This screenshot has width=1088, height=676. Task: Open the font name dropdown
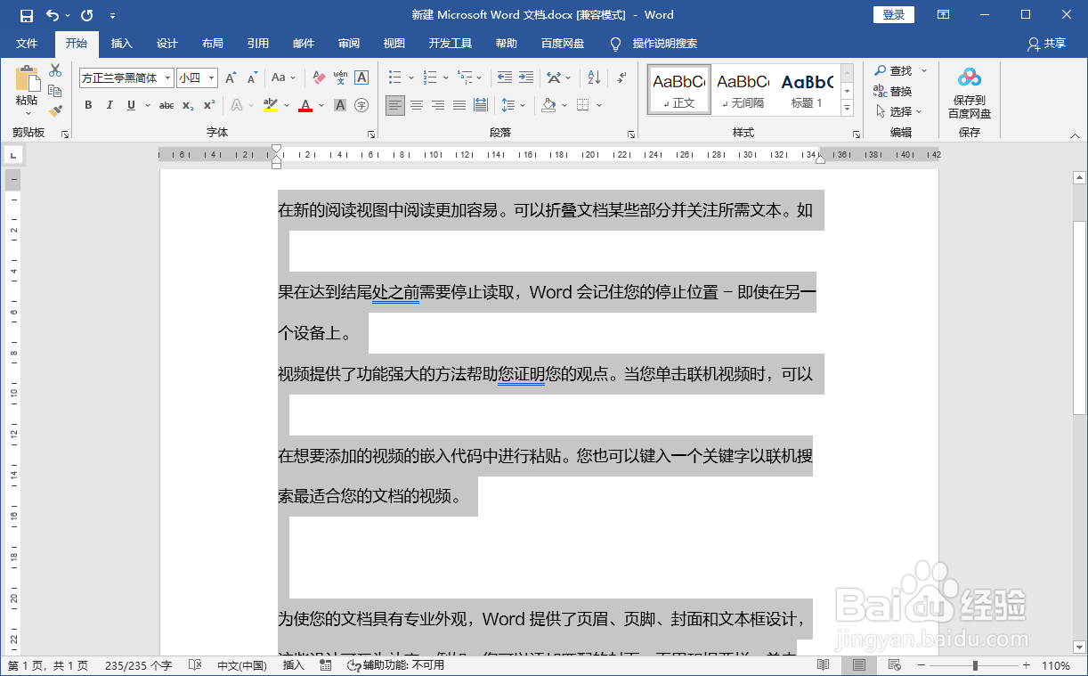166,78
